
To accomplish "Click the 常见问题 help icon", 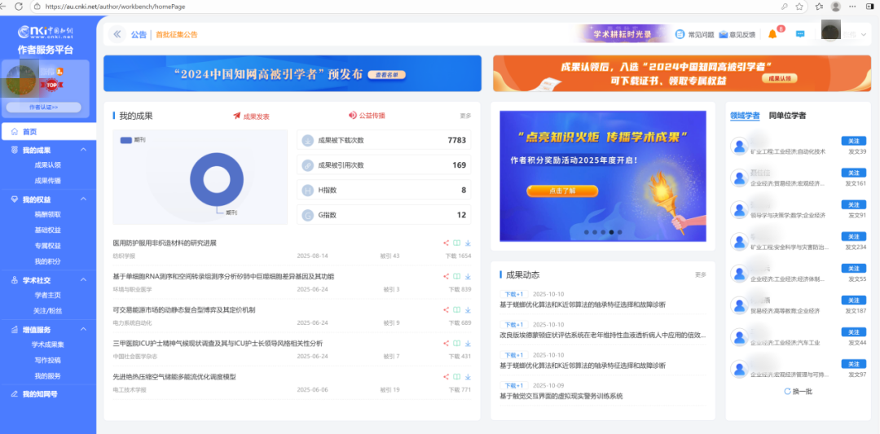I will coord(680,34).
